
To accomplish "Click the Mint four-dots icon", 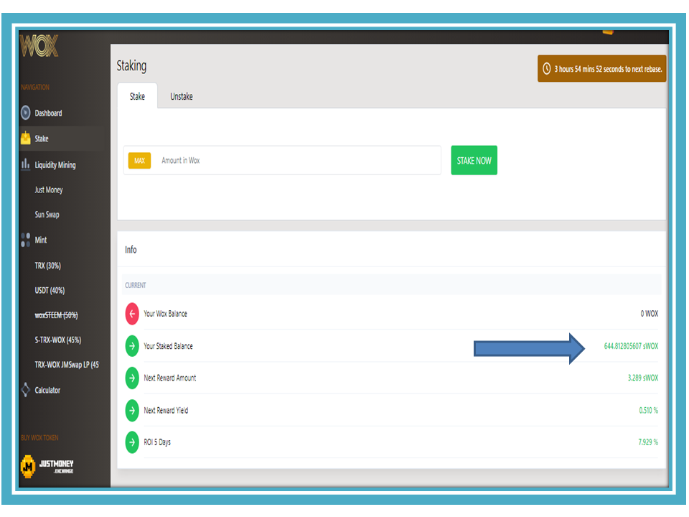I will (26, 240).
